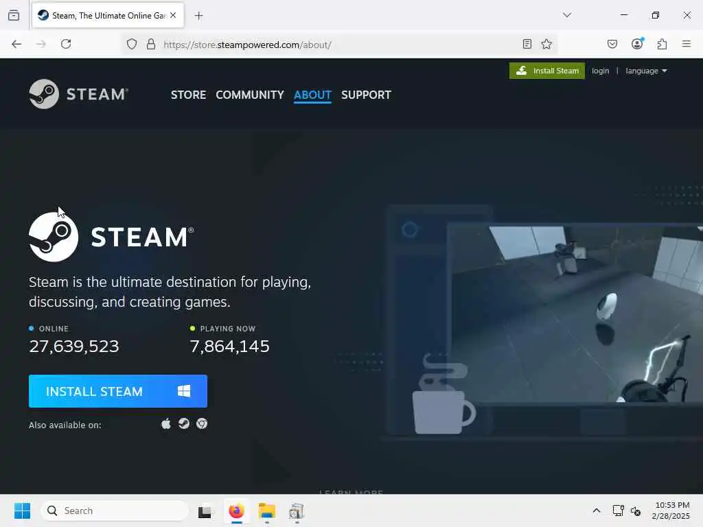Click the login link
The image size is (703, 527).
pos(600,71)
